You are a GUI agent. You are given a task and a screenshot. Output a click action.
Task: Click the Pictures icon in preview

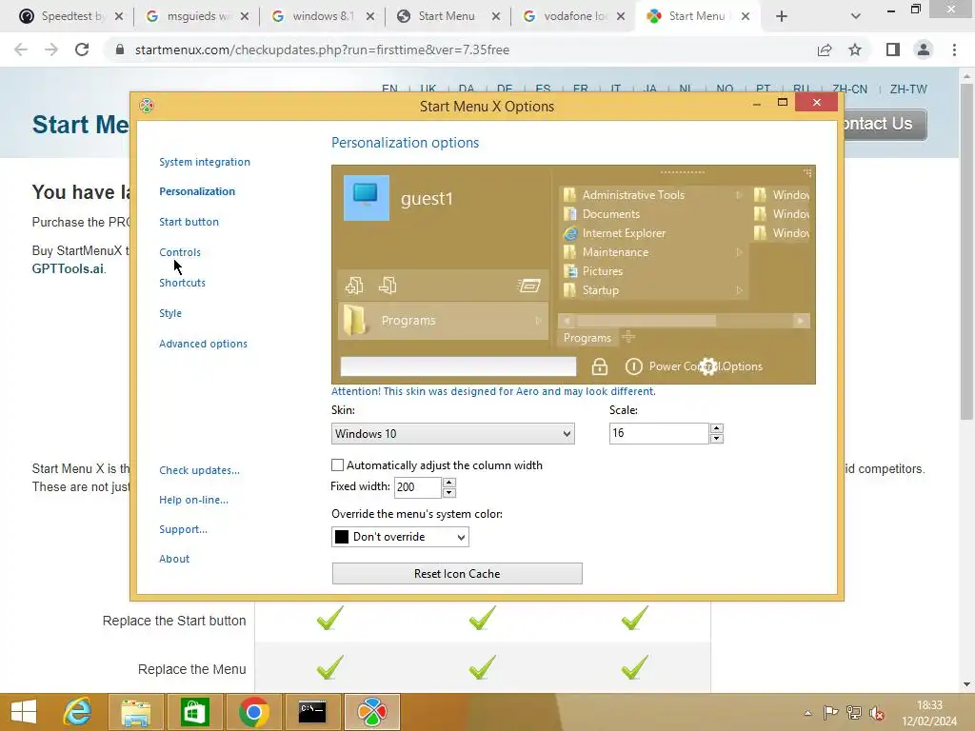[569, 271]
